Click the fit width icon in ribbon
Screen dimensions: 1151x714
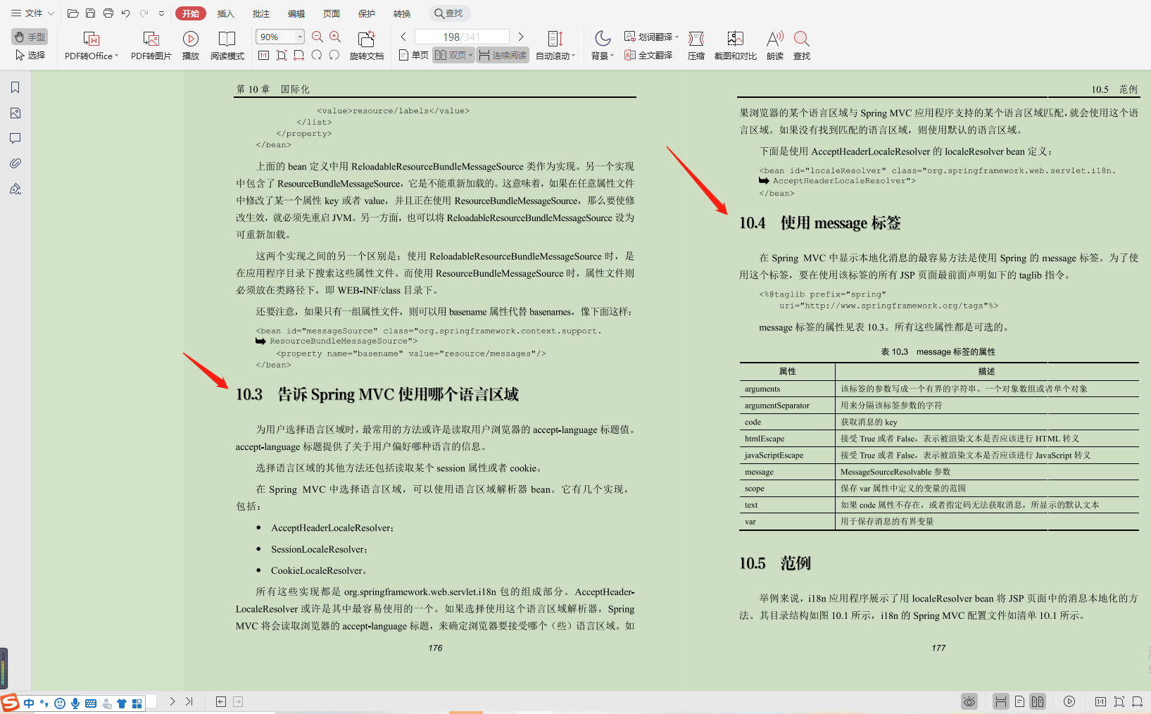(x=299, y=55)
